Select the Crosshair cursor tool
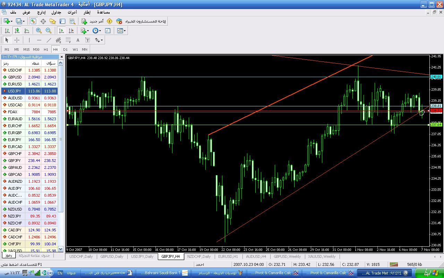 (x=17, y=40)
